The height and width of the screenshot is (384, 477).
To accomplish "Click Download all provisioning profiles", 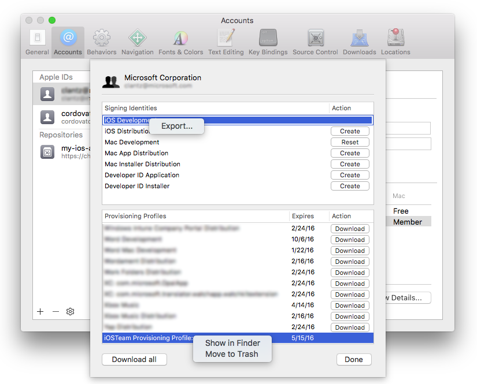I will pyautogui.click(x=134, y=359).
